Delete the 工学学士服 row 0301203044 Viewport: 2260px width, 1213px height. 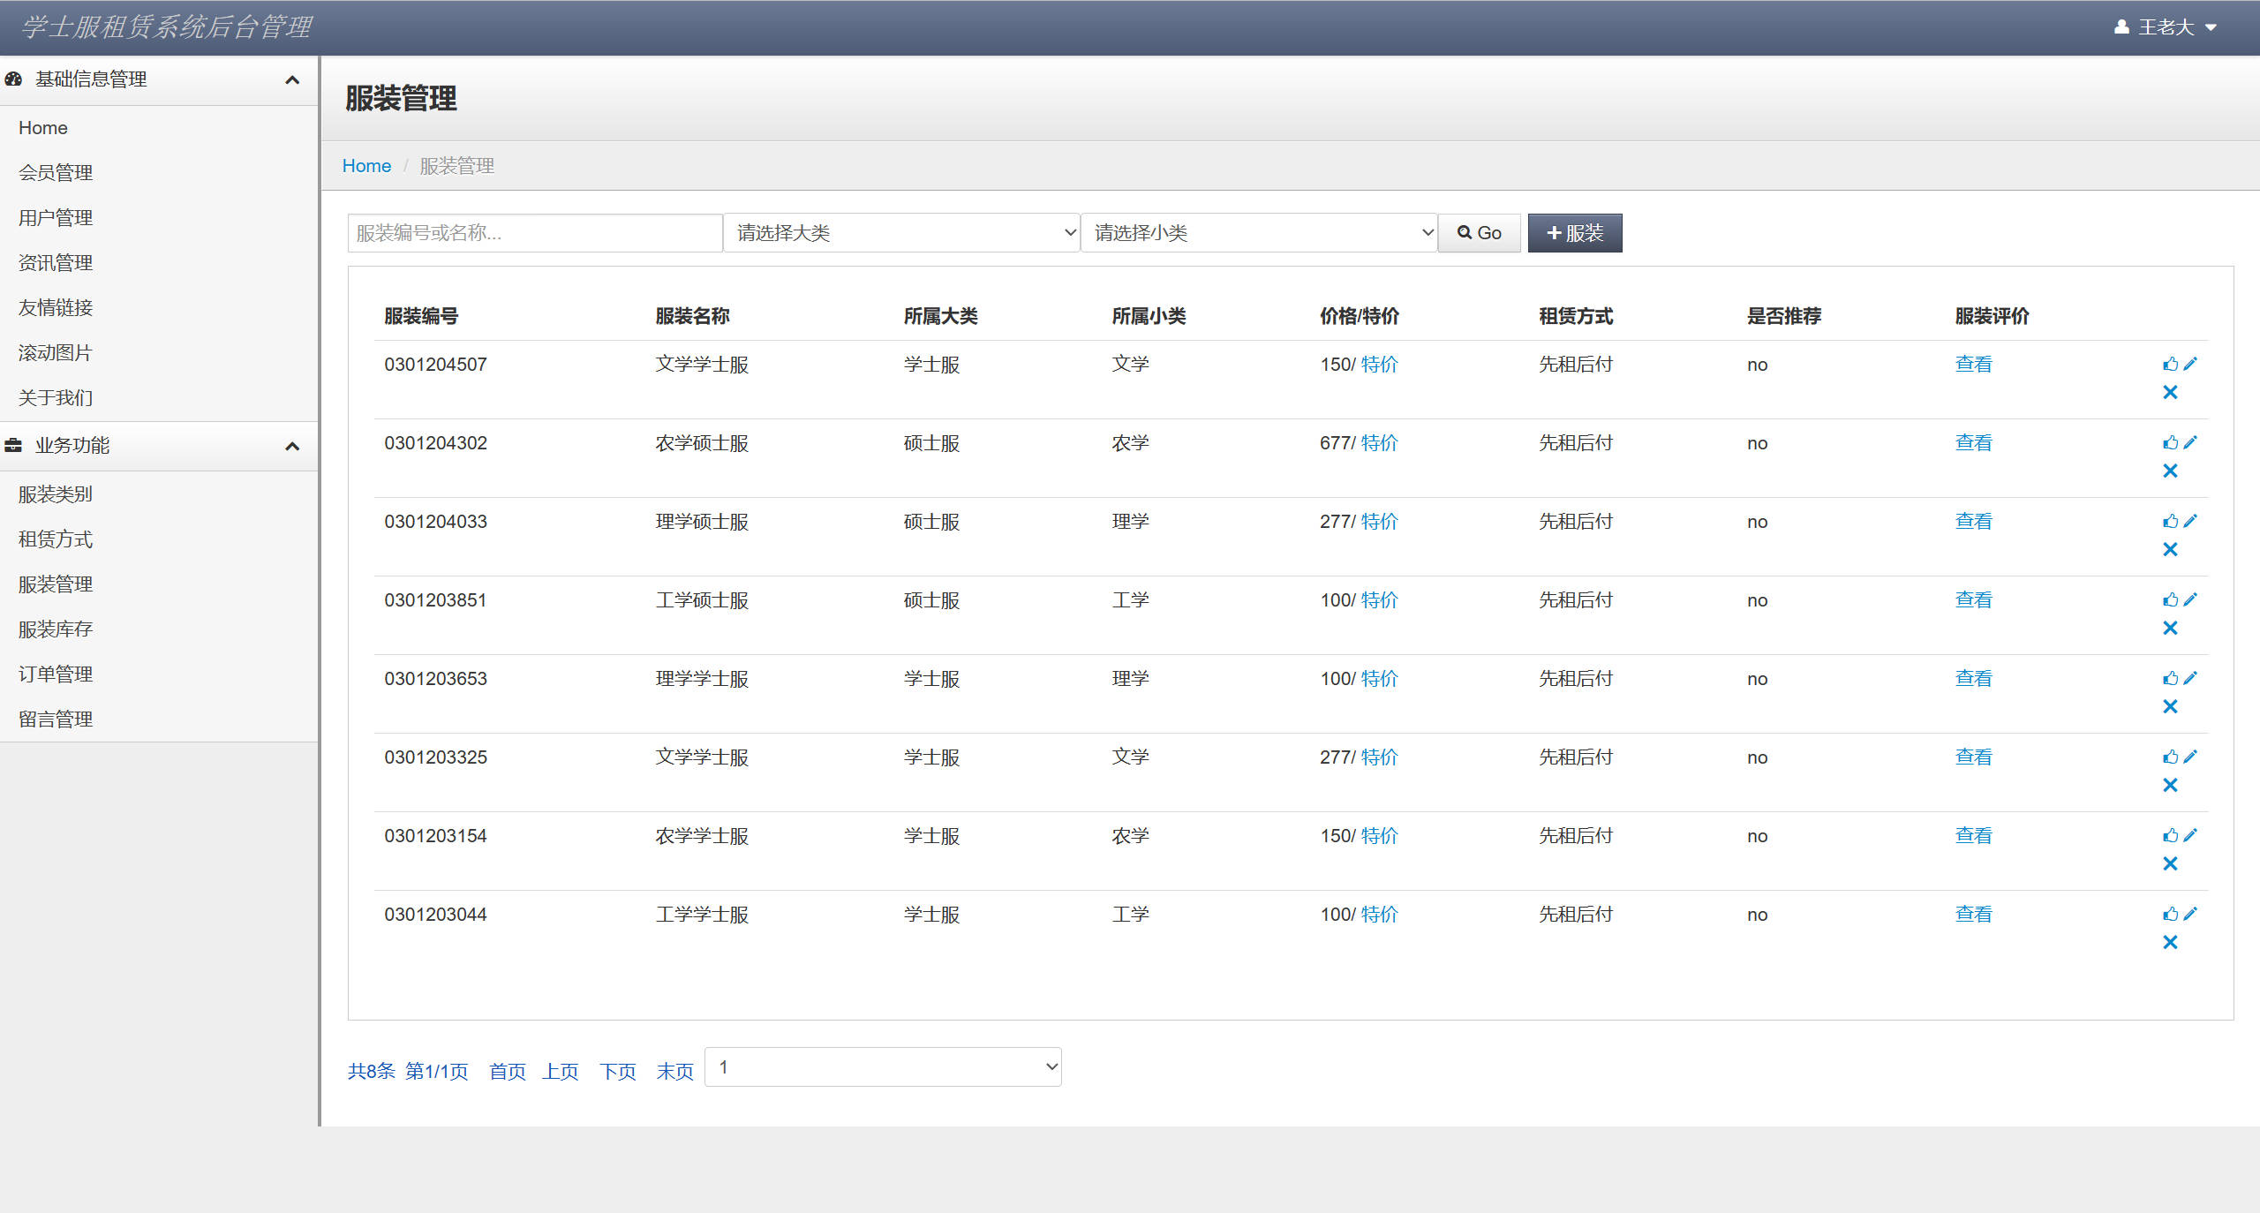[x=2170, y=942]
